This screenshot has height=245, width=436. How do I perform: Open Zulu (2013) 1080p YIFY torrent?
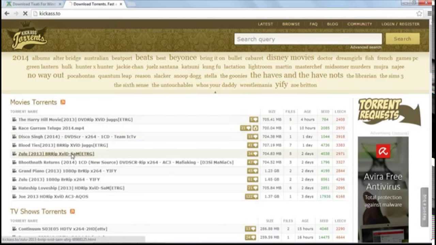(59, 179)
